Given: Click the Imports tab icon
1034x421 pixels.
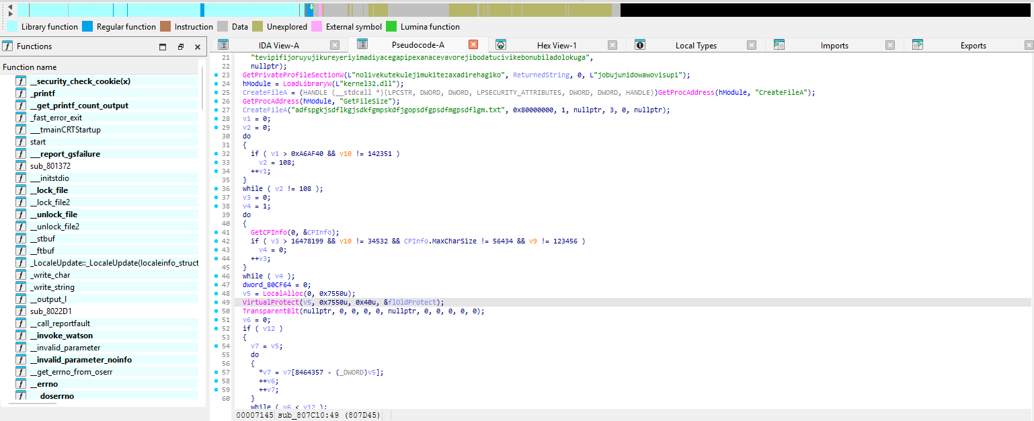Looking at the screenshot, I should pyautogui.click(x=779, y=45).
